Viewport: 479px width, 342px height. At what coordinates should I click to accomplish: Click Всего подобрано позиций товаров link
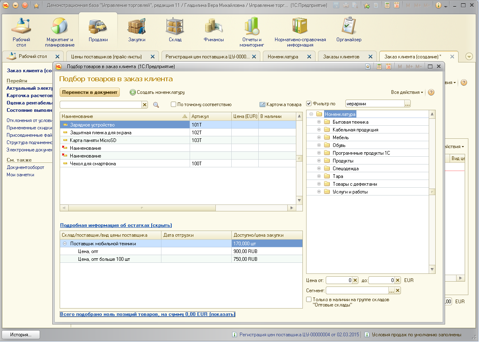tap(148, 314)
